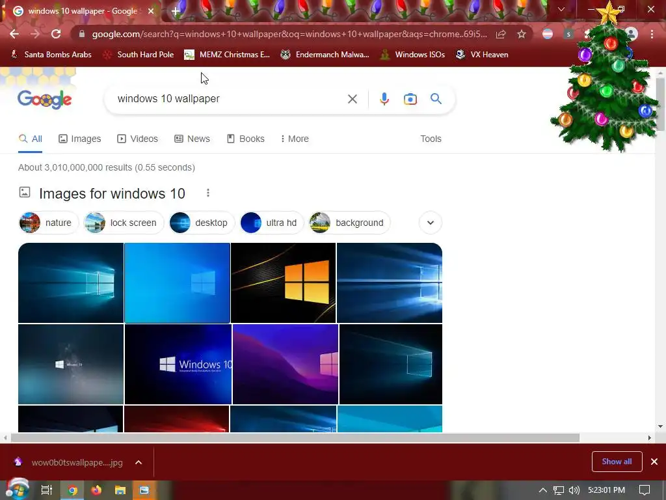Screen dimensions: 666x500
Task: Click Chrome icon in the taskbar
Action: (x=73, y=490)
